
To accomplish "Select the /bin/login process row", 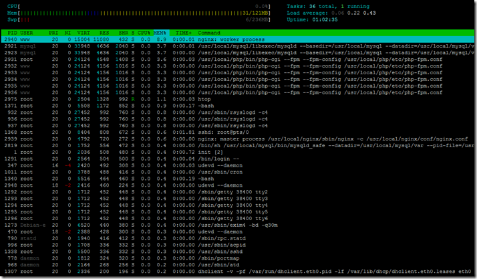I will coord(238,159).
